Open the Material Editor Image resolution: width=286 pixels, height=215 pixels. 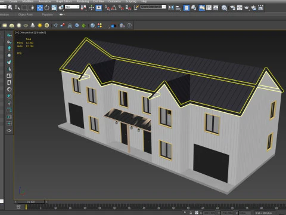[x=225, y=8]
